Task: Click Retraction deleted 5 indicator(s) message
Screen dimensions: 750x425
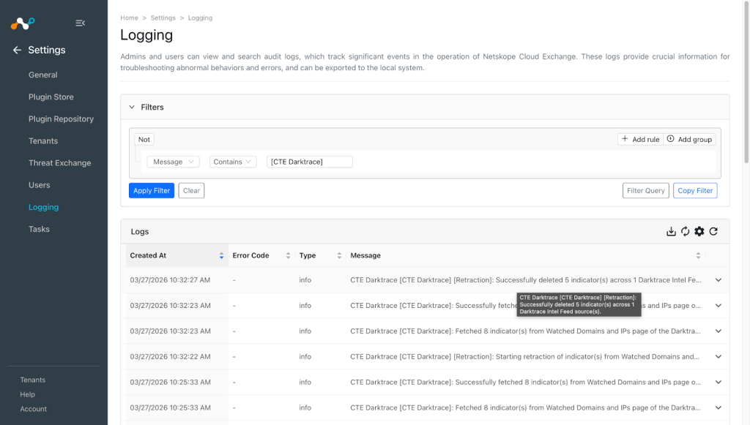Action: [526, 280]
